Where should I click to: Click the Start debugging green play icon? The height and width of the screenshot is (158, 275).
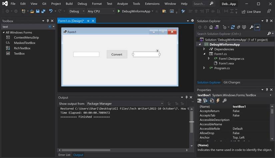(x=119, y=11)
